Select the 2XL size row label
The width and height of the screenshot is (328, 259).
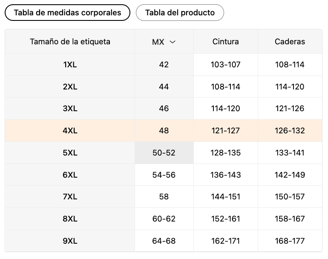(70, 87)
